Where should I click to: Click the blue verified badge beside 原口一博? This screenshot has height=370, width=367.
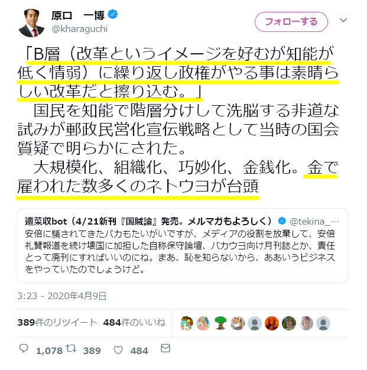tap(113, 14)
